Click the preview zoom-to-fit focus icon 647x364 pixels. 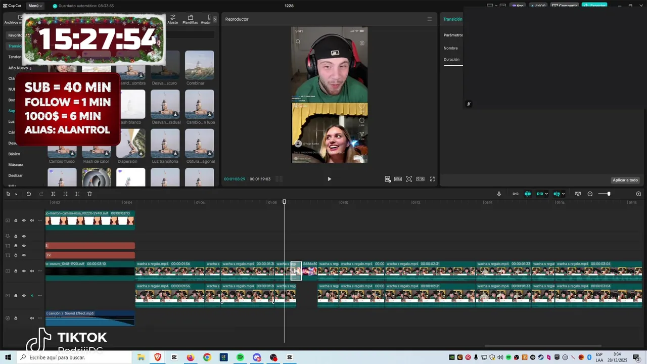[409, 179]
